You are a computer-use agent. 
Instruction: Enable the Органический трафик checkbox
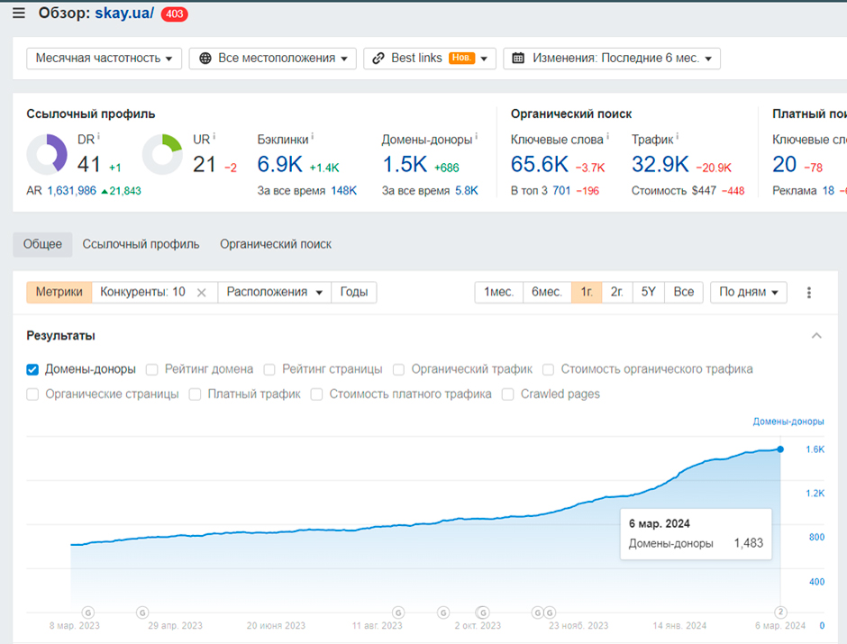click(x=399, y=369)
